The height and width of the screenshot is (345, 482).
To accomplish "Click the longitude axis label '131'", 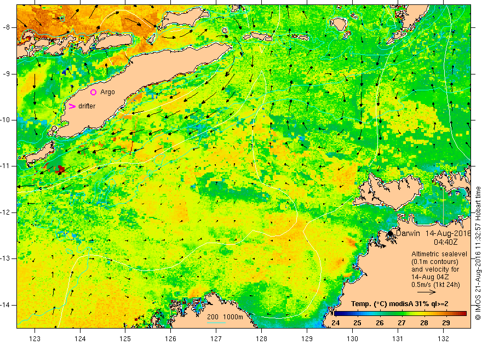I will 398,338.
